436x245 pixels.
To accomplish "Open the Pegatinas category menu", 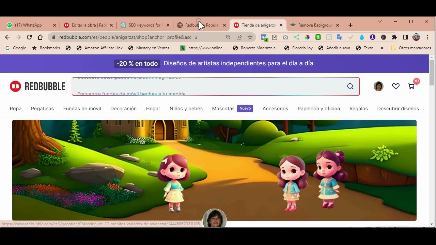I will 42,109.
